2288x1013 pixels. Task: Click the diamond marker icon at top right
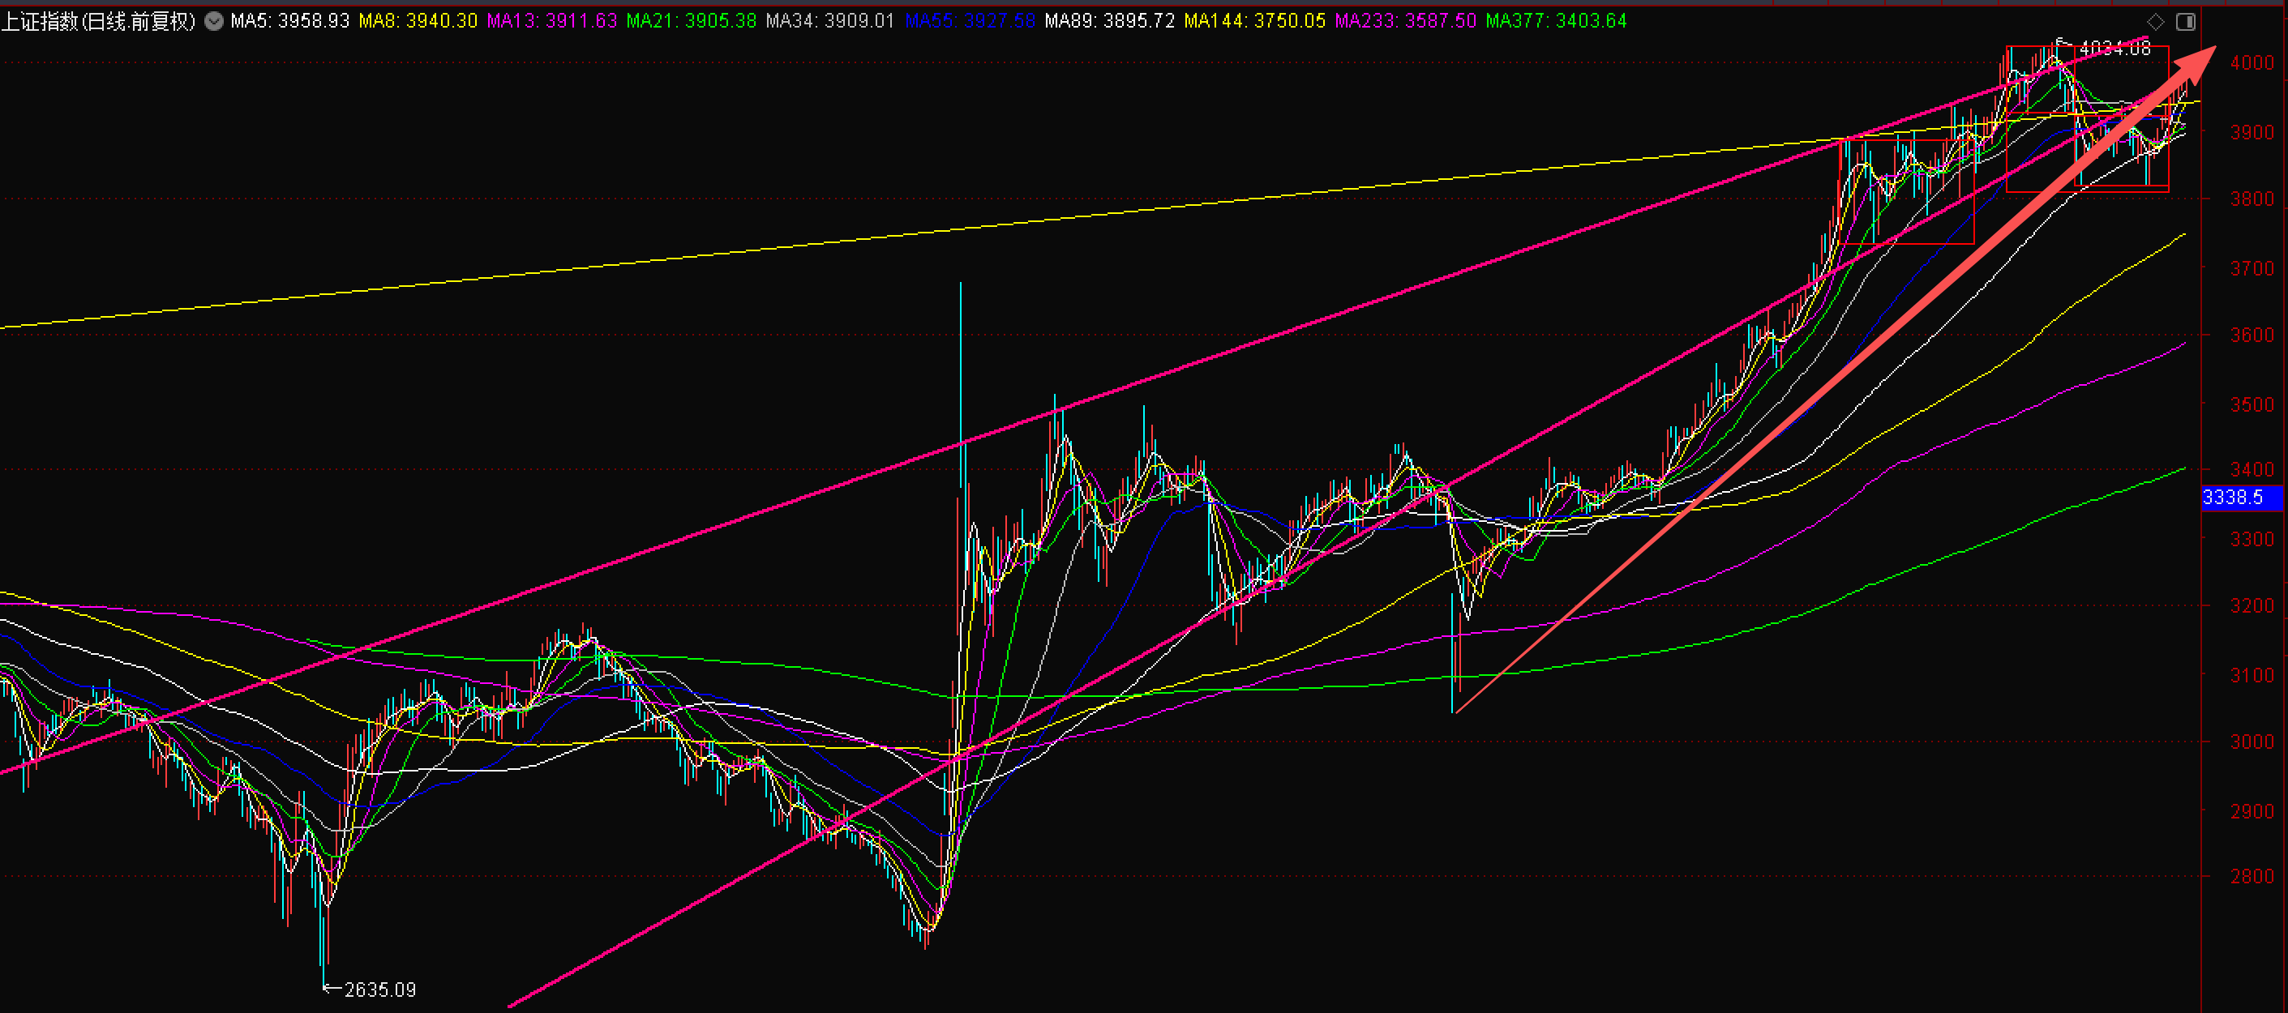2156,22
